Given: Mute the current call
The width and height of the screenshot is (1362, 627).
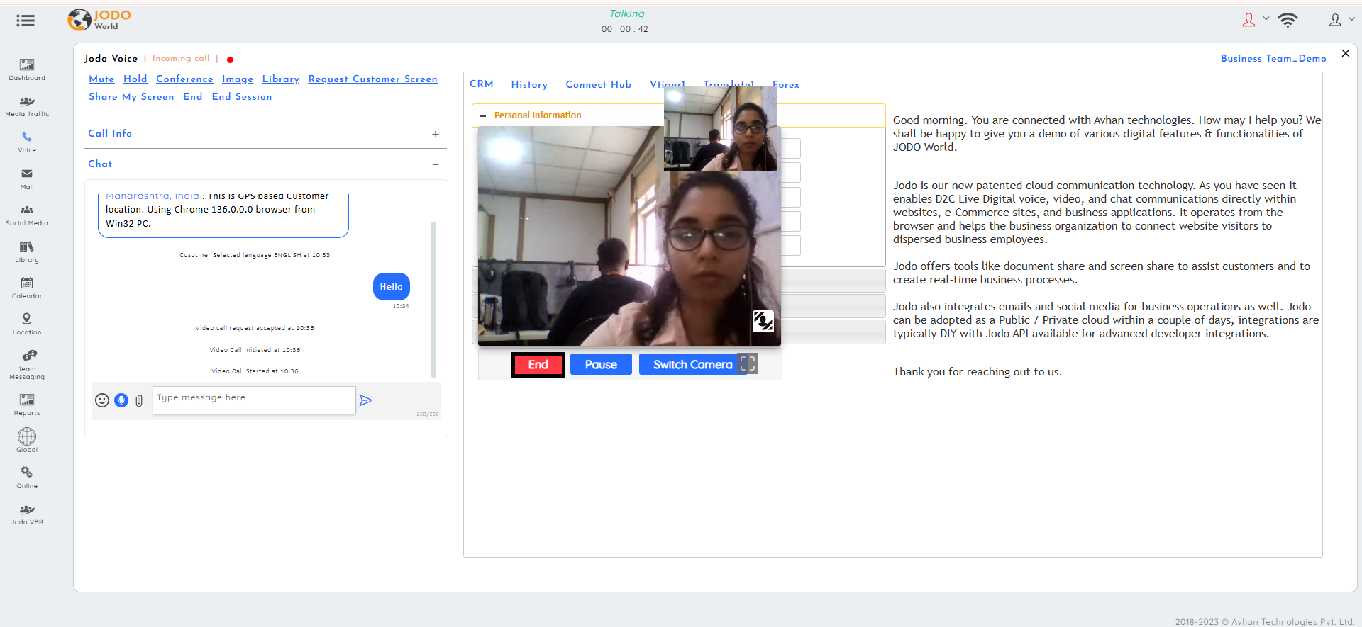Looking at the screenshot, I should (101, 79).
